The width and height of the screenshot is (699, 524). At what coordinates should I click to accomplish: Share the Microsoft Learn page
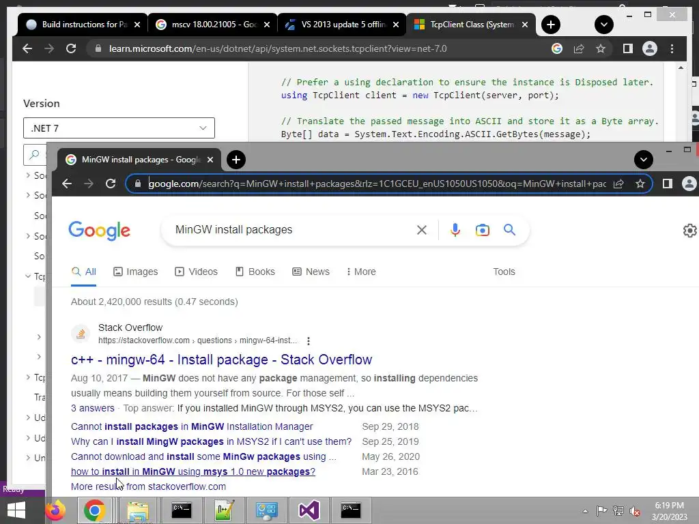click(x=579, y=48)
